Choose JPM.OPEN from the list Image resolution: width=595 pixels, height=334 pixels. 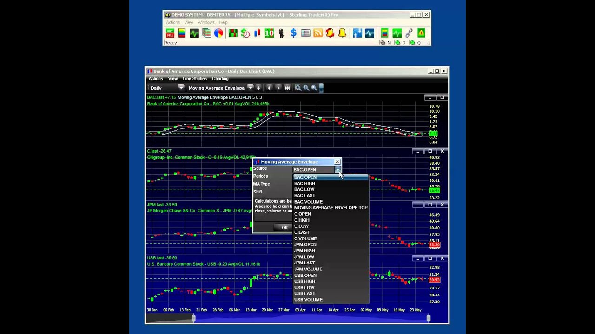pyautogui.click(x=331, y=244)
